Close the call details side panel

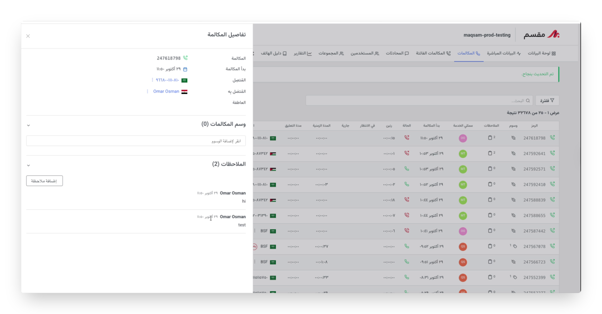click(x=28, y=36)
